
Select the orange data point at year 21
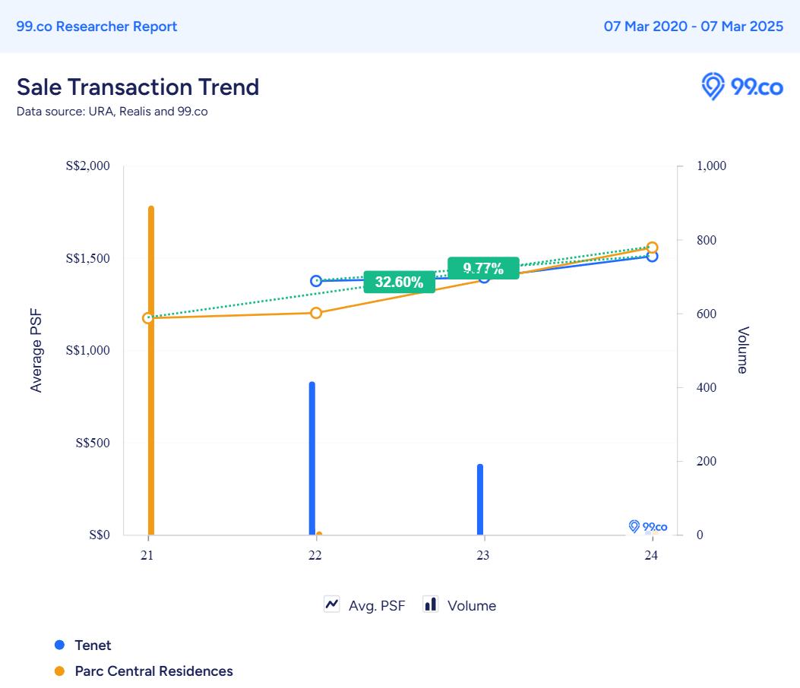coord(148,318)
